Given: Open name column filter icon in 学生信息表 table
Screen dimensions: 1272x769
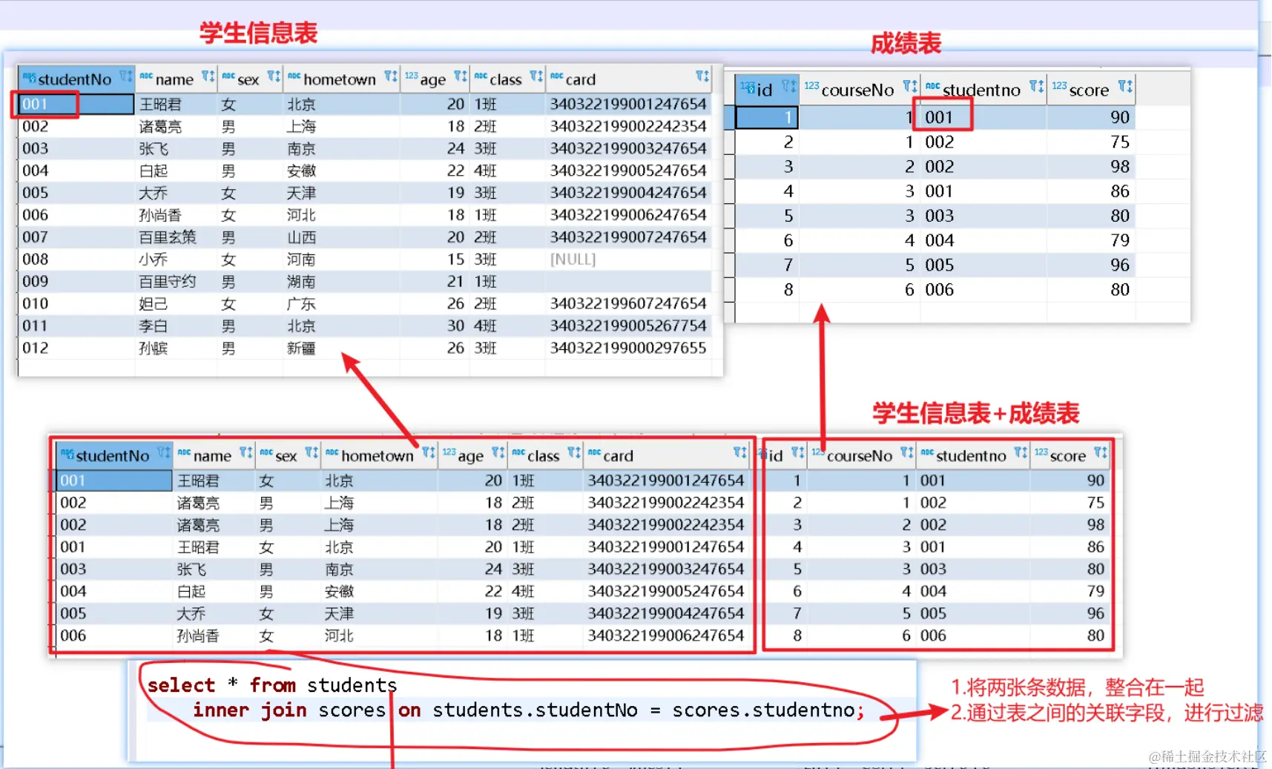Looking at the screenshot, I should point(208,76).
